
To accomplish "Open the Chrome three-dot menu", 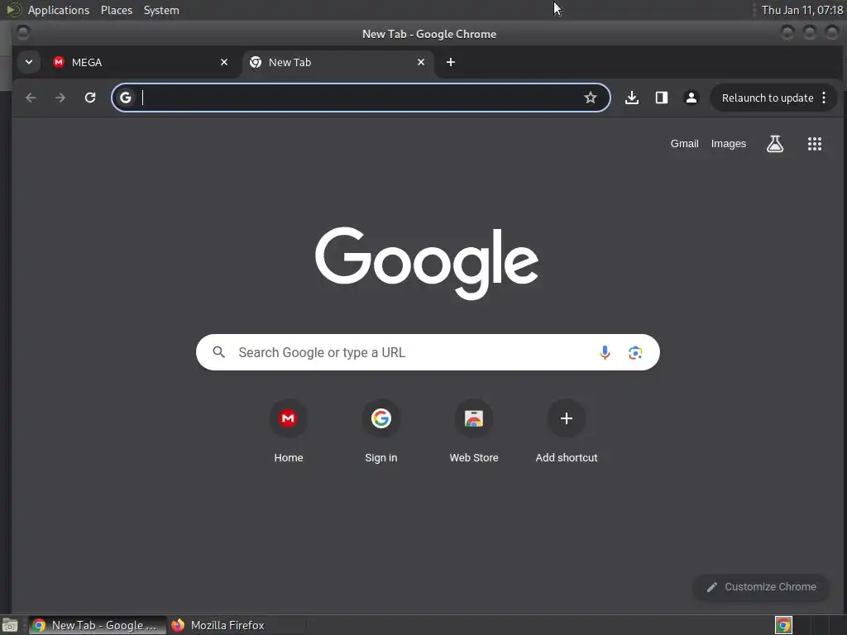I will pos(824,98).
